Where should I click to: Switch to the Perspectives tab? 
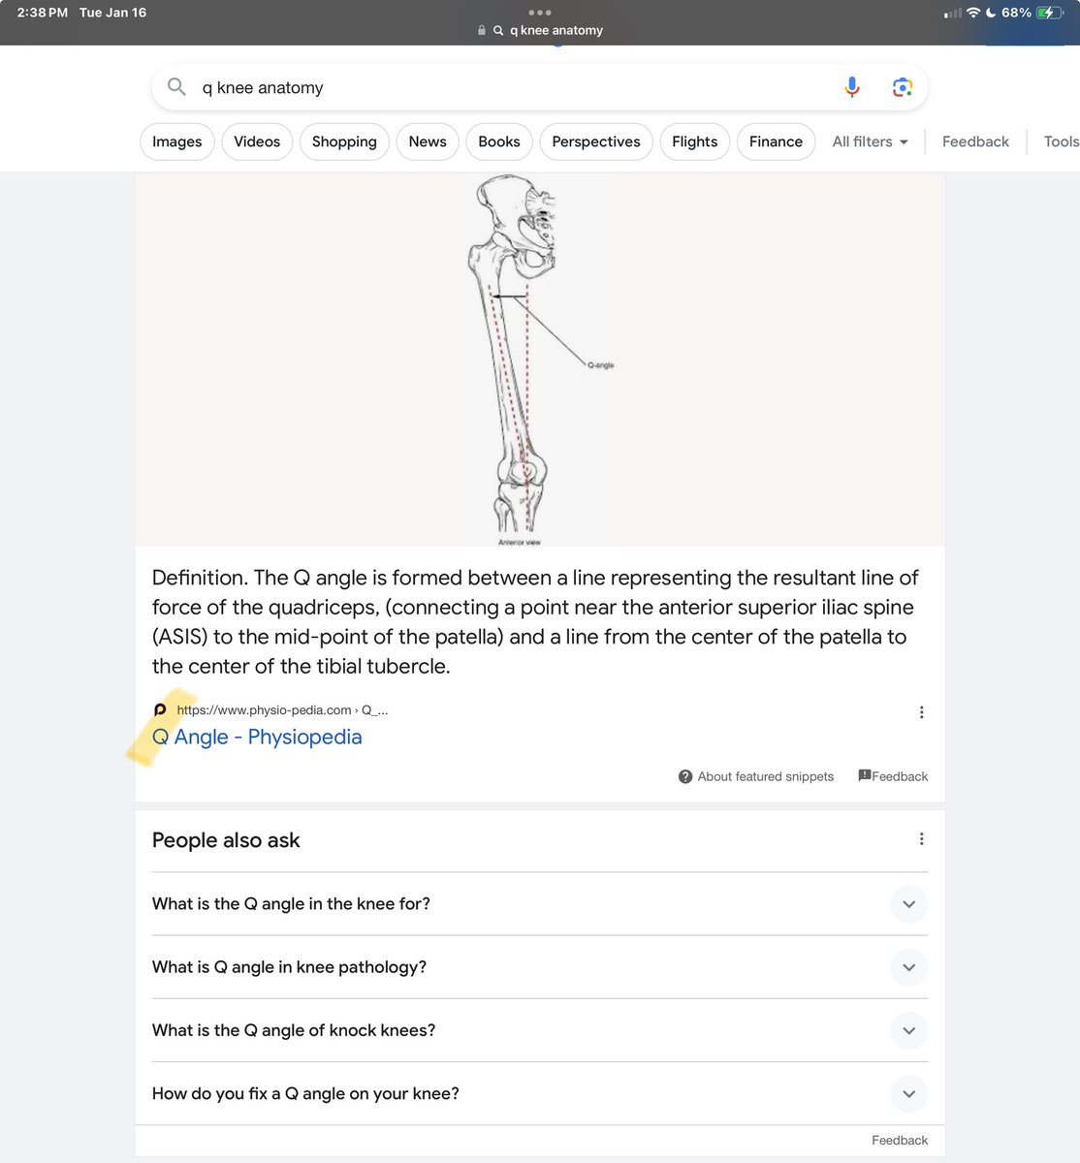596,141
